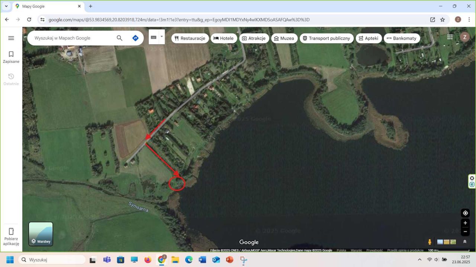Open Outlook from the taskbar

[x=216, y=260]
